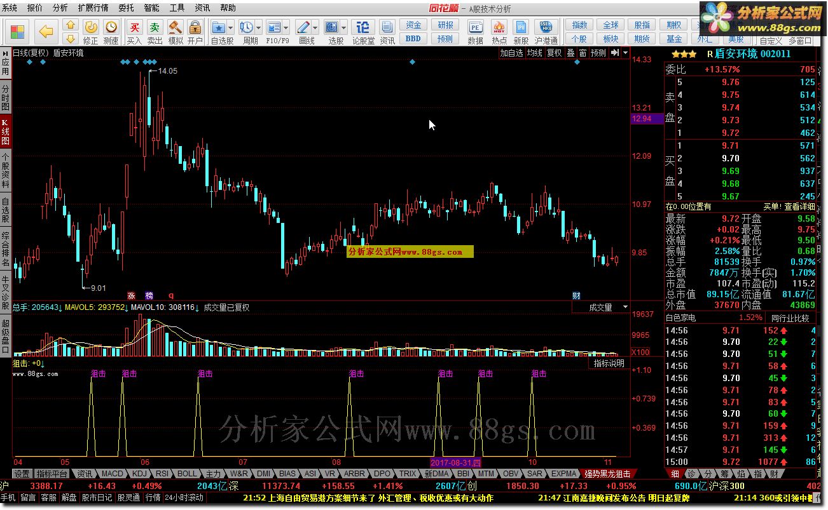Click the first 狙击 signal label

(98, 373)
